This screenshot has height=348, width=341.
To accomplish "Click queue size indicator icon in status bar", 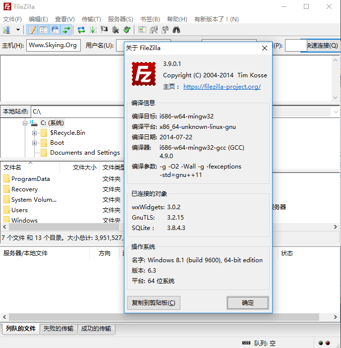I will click(246, 343).
